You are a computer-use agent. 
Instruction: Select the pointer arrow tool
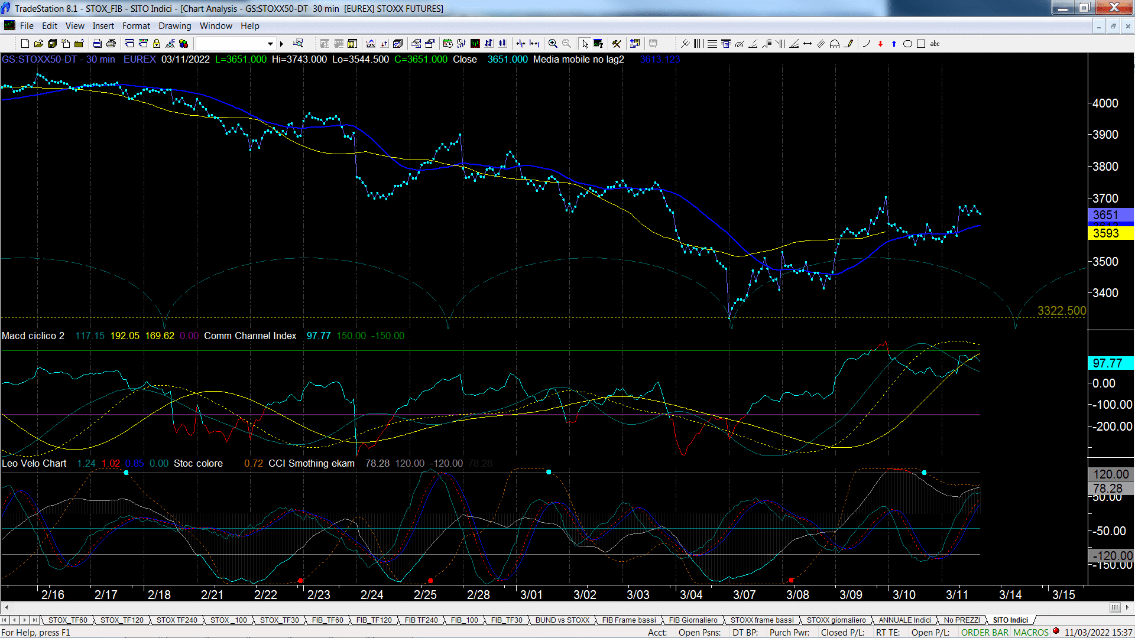[585, 44]
